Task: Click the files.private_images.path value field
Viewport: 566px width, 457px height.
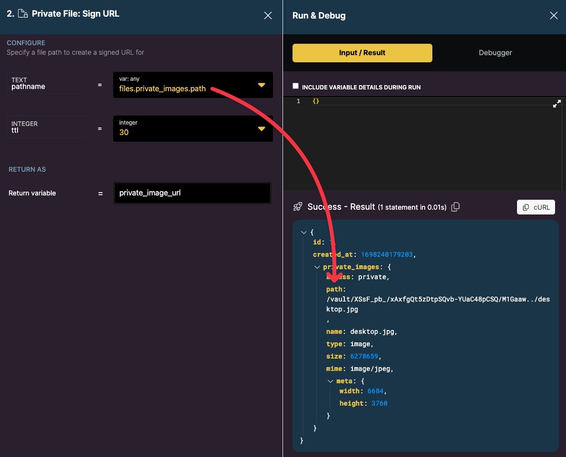Action: pyautogui.click(x=193, y=85)
